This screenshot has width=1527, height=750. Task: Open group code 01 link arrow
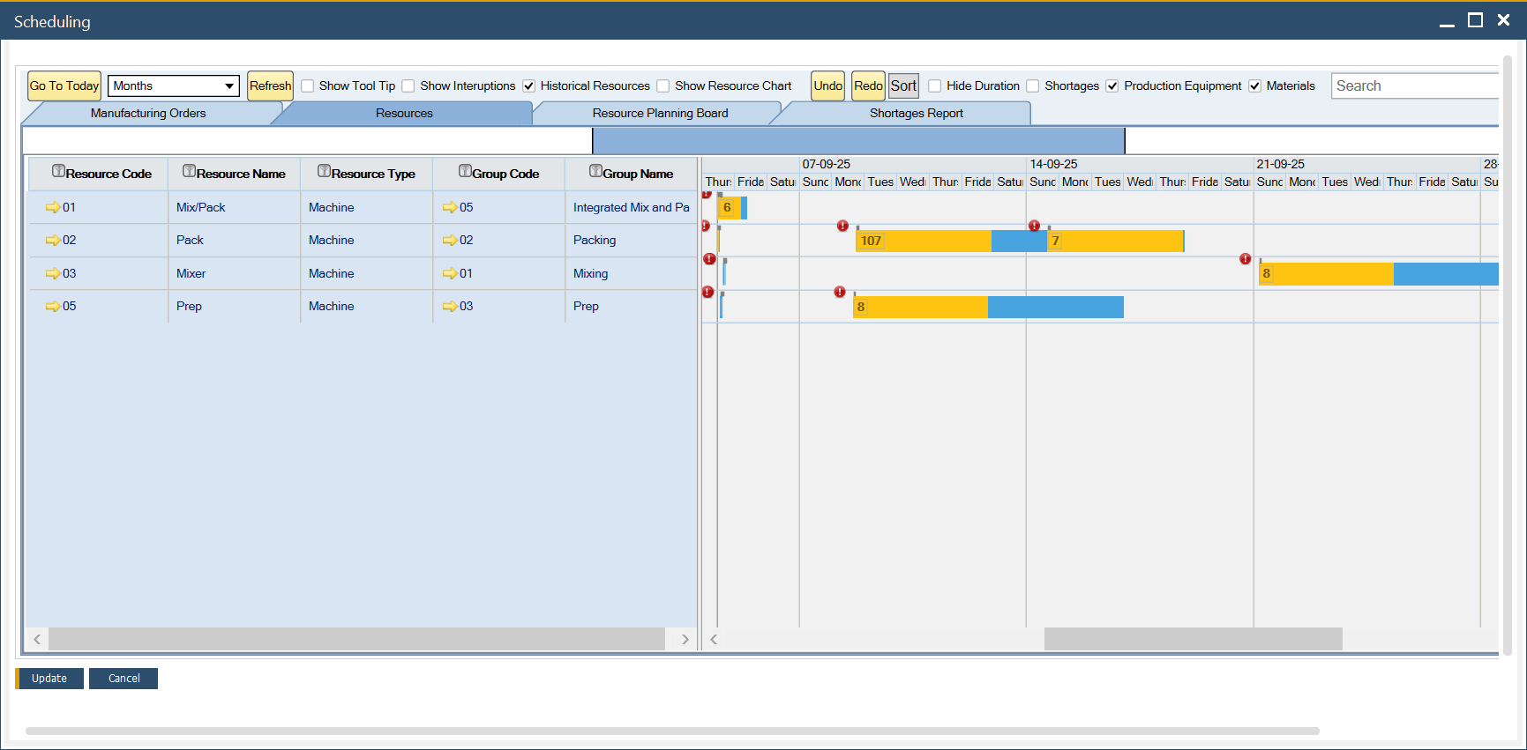(x=450, y=274)
